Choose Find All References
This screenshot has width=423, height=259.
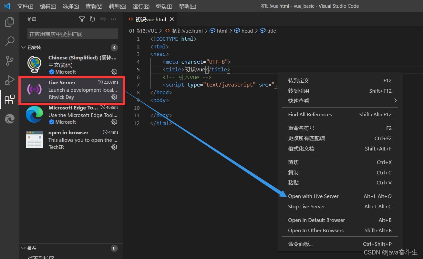[340, 114]
